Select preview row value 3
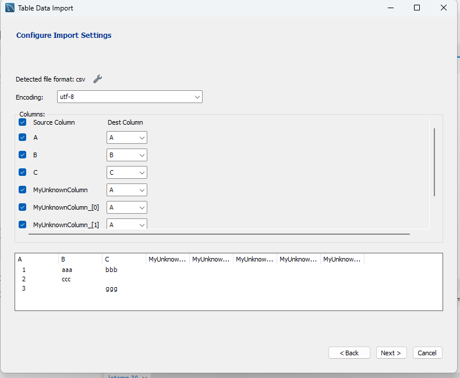460x378 pixels. tap(24, 288)
